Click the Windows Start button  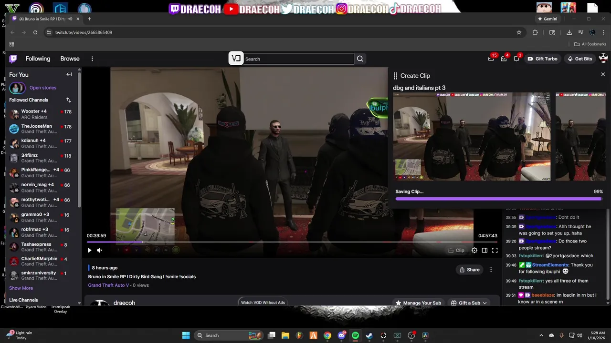point(186,335)
